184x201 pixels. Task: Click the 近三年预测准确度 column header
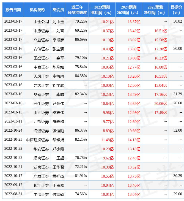(x=77, y=10)
